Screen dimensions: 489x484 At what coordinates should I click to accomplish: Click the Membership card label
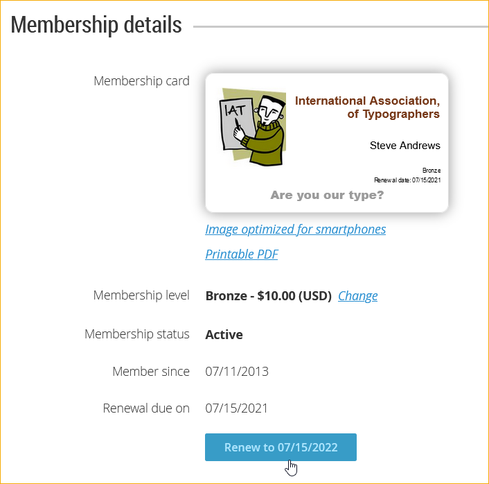click(x=141, y=81)
